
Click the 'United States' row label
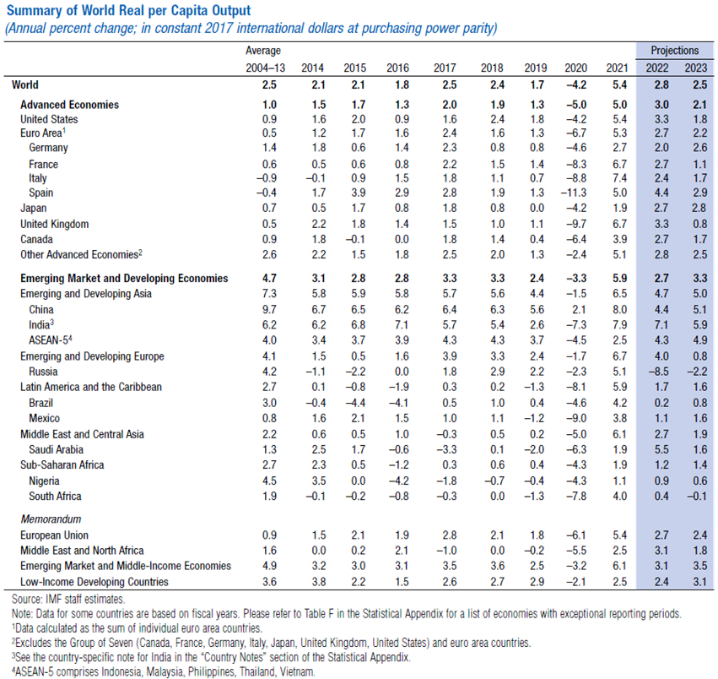click(x=49, y=119)
